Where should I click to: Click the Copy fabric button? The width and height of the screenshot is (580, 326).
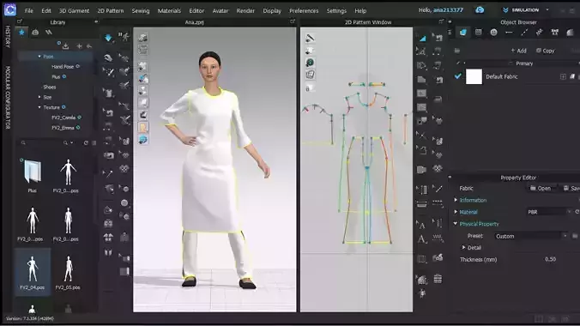(x=546, y=51)
